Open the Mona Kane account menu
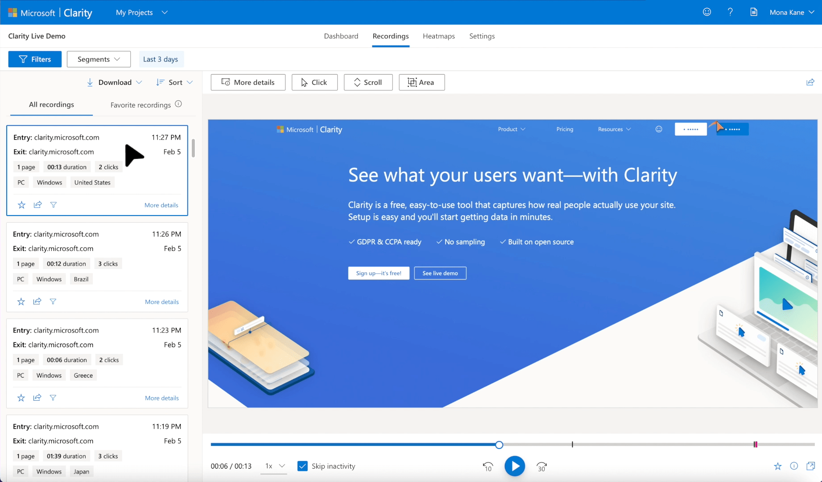Image resolution: width=822 pixels, height=482 pixels. pos(792,12)
